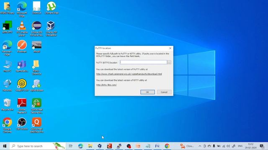
Task: Open Task View from the taskbar
Action: pos(71,146)
